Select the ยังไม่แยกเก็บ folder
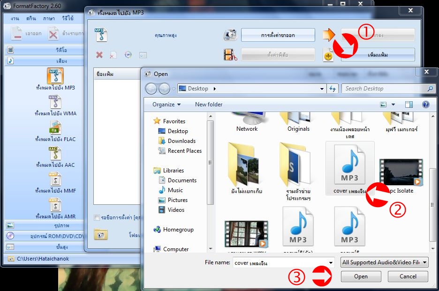439x291 pixels. pyautogui.click(x=247, y=168)
